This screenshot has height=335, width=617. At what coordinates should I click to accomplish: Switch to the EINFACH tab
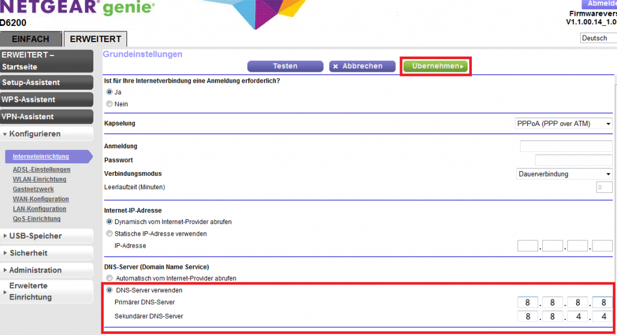coord(31,39)
